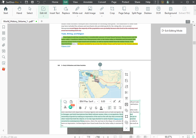Image resolution: width=196 pixels, height=138 pixels.
Task: Click the Edit All tool
Action: tap(43, 11)
